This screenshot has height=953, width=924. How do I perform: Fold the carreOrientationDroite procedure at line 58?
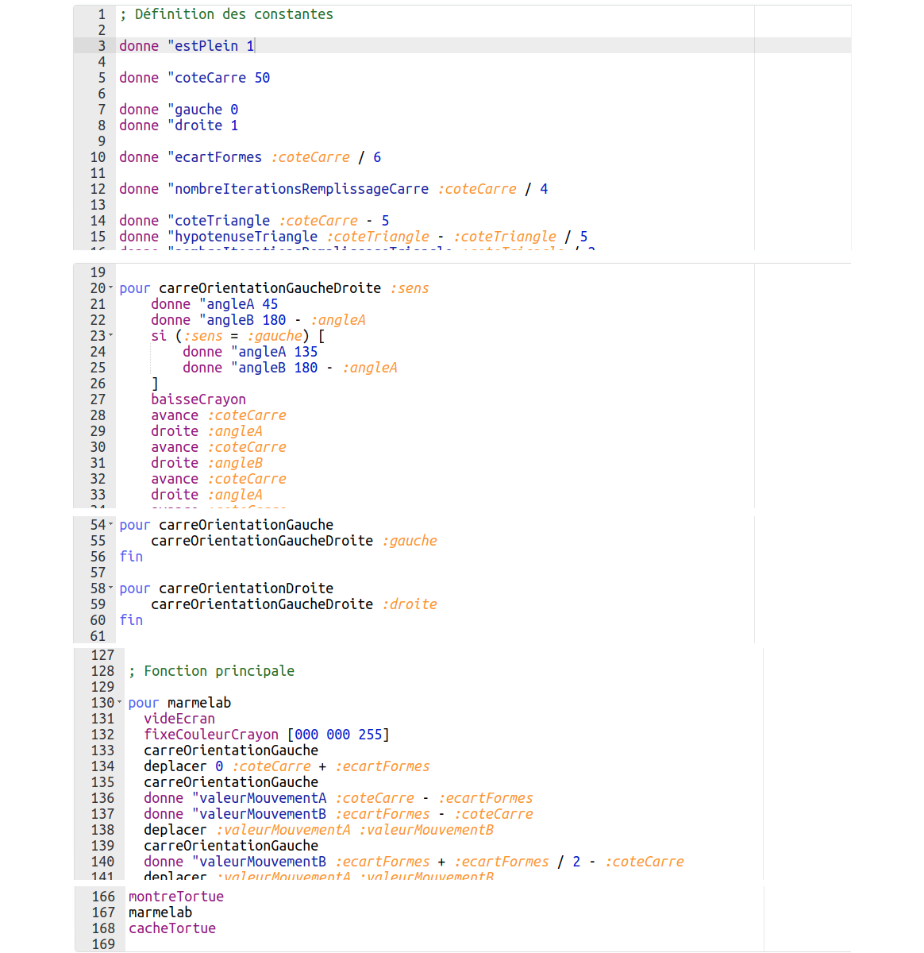(x=111, y=588)
